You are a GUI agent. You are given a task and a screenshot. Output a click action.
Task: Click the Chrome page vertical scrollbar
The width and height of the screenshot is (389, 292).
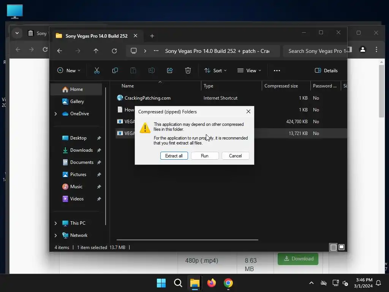coord(381,90)
